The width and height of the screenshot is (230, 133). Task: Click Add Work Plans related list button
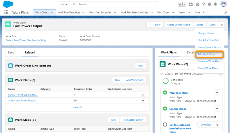point(135,80)
